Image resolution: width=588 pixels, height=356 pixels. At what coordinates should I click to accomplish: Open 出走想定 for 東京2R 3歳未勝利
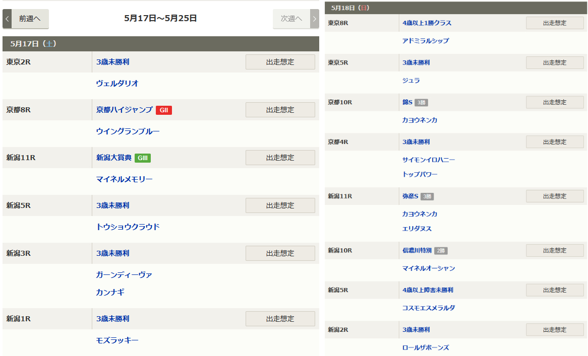pyautogui.click(x=280, y=62)
